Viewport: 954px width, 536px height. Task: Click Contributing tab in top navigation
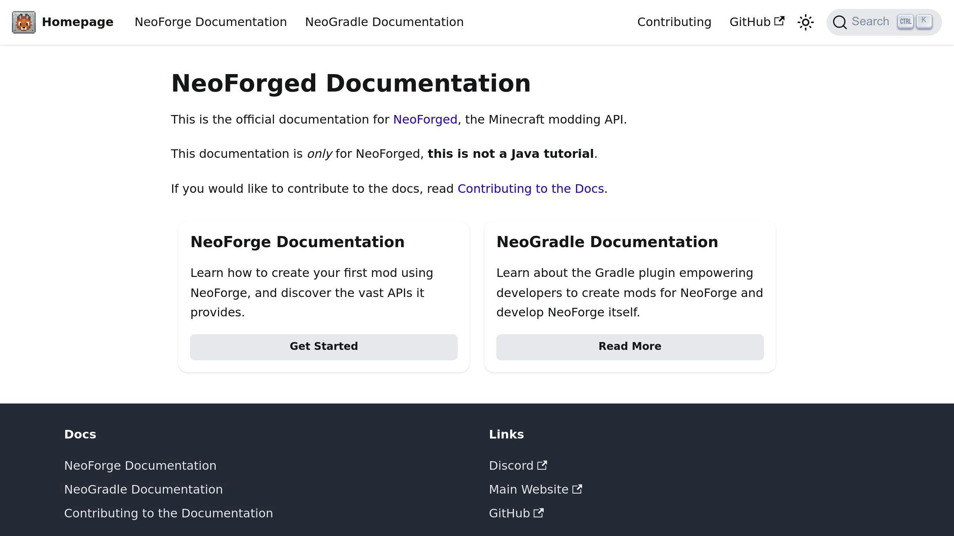[674, 22]
